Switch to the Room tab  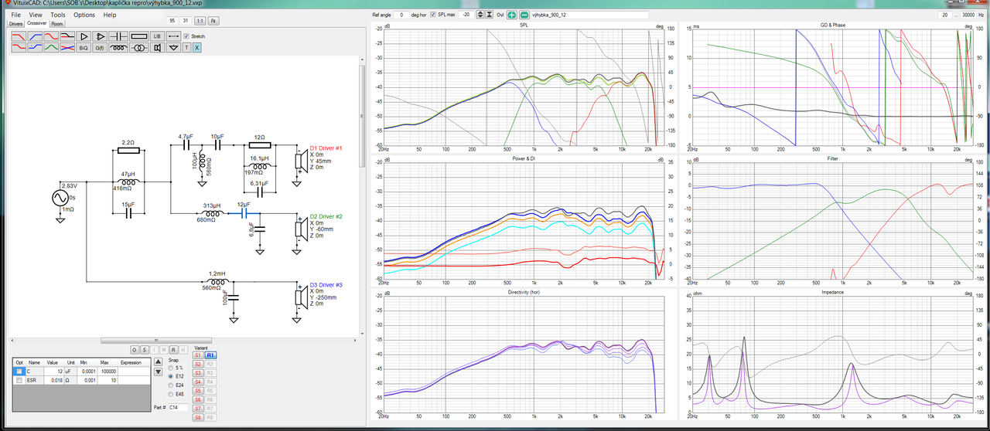click(x=57, y=24)
